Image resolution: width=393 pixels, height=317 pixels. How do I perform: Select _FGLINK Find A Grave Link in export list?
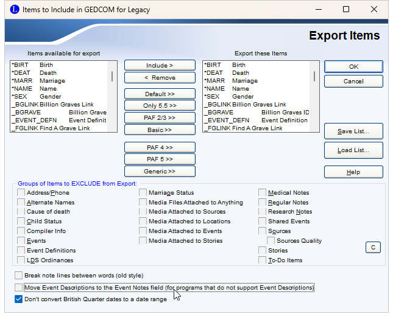(x=257, y=128)
